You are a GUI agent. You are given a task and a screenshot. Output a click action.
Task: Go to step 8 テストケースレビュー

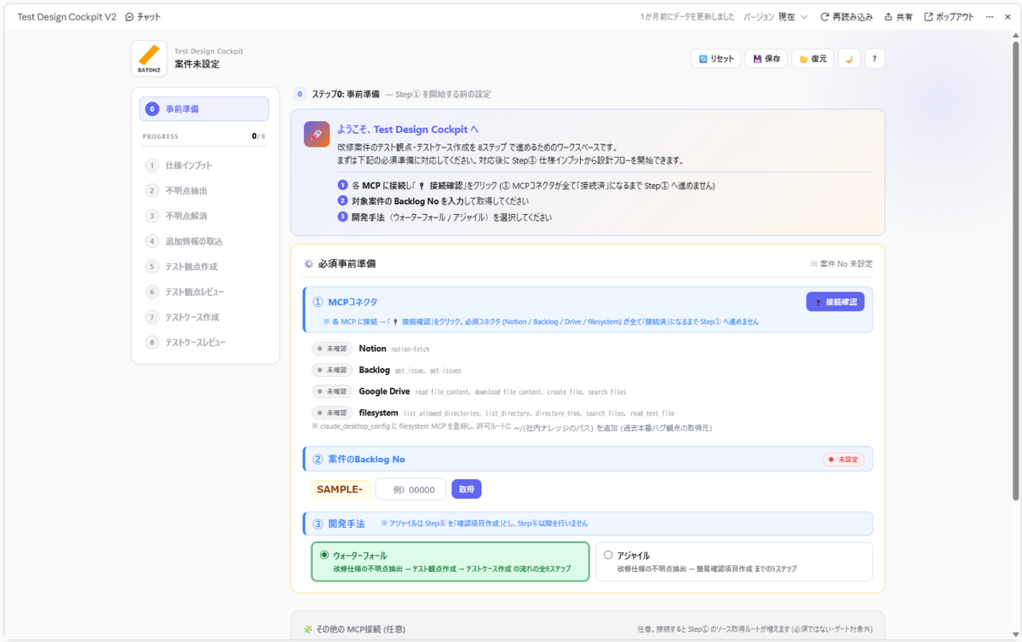click(x=204, y=342)
